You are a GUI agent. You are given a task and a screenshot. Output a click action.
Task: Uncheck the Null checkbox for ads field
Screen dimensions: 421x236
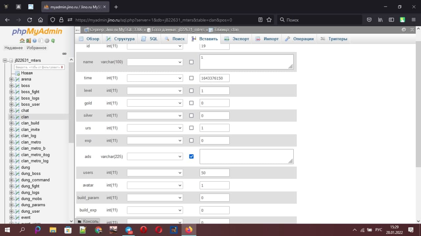191,157
